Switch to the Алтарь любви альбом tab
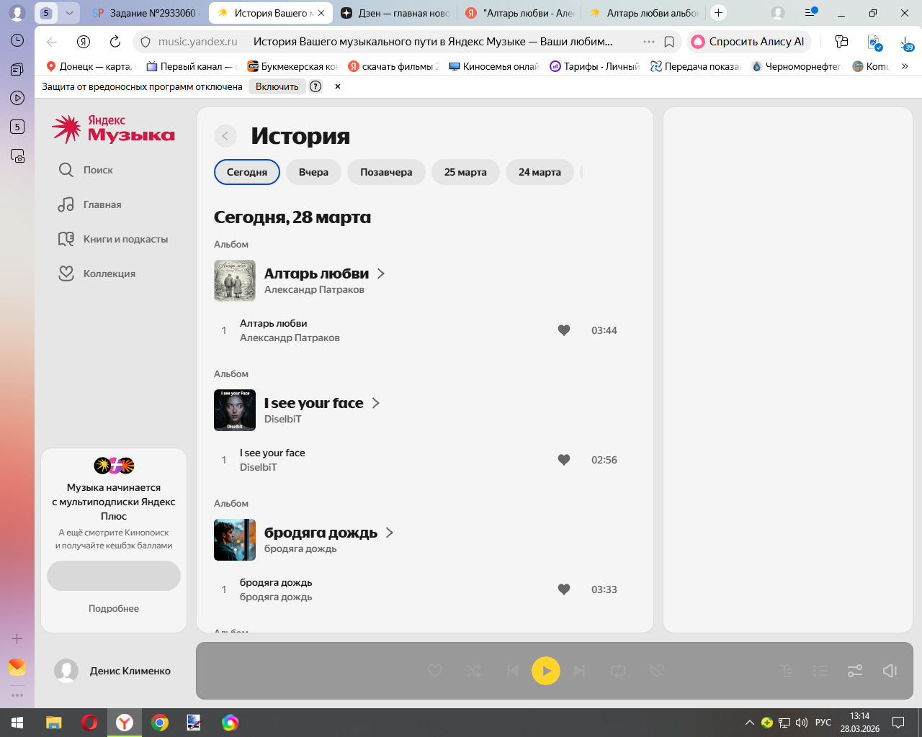The width and height of the screenshot is (922, 737). (x=644, y=13)
